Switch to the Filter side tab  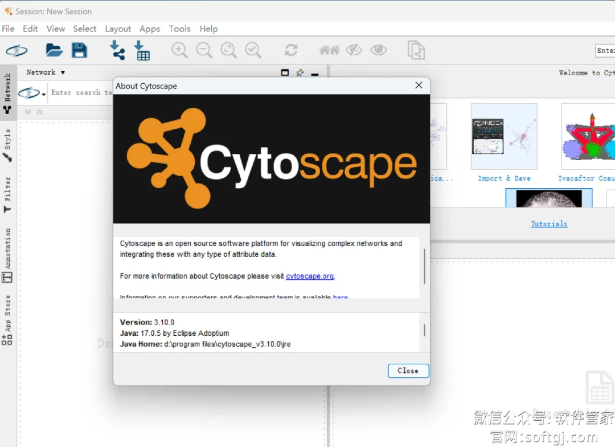tap(7, 194)
